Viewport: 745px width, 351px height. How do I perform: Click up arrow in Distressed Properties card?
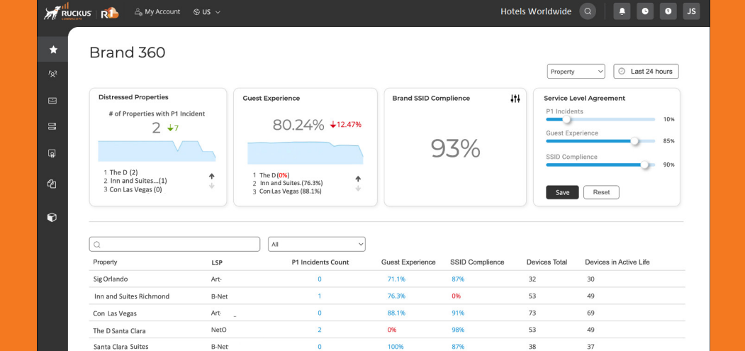211,176
